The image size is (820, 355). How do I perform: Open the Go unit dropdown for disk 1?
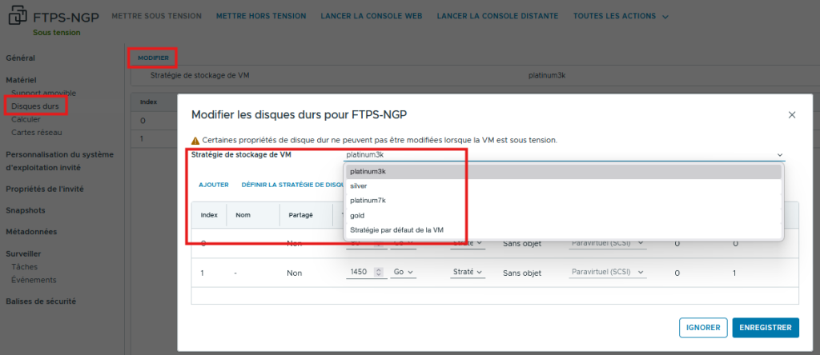coord(404,273)
